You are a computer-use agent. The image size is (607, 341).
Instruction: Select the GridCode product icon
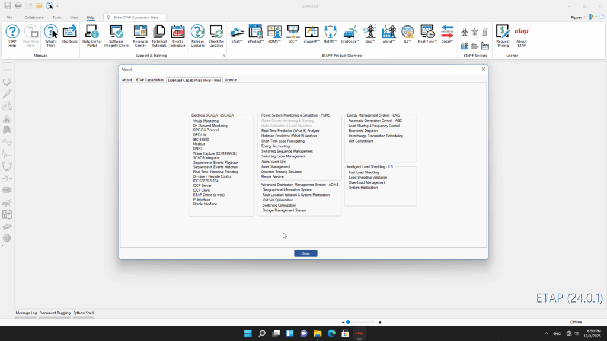tap(350, 34)
